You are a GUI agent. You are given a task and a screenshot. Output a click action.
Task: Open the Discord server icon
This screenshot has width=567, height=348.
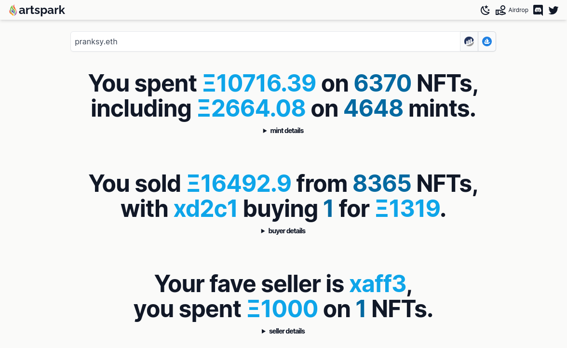(x=538, y=10)
